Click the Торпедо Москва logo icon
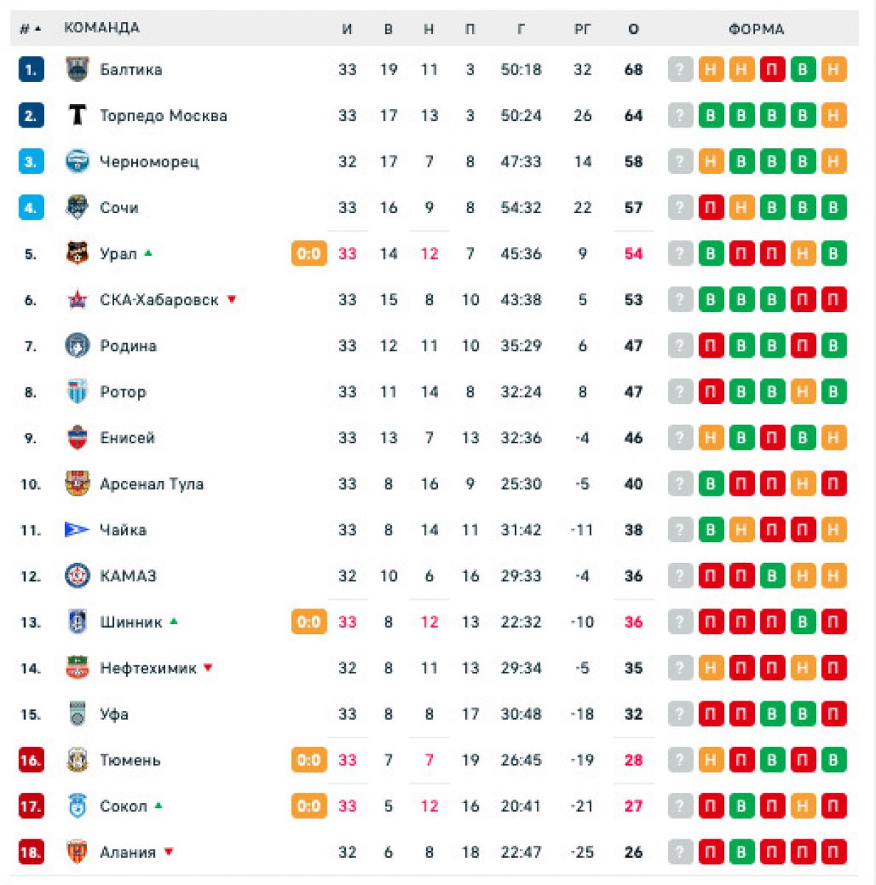Screen dimensions: 876x885 click(77, 115)
